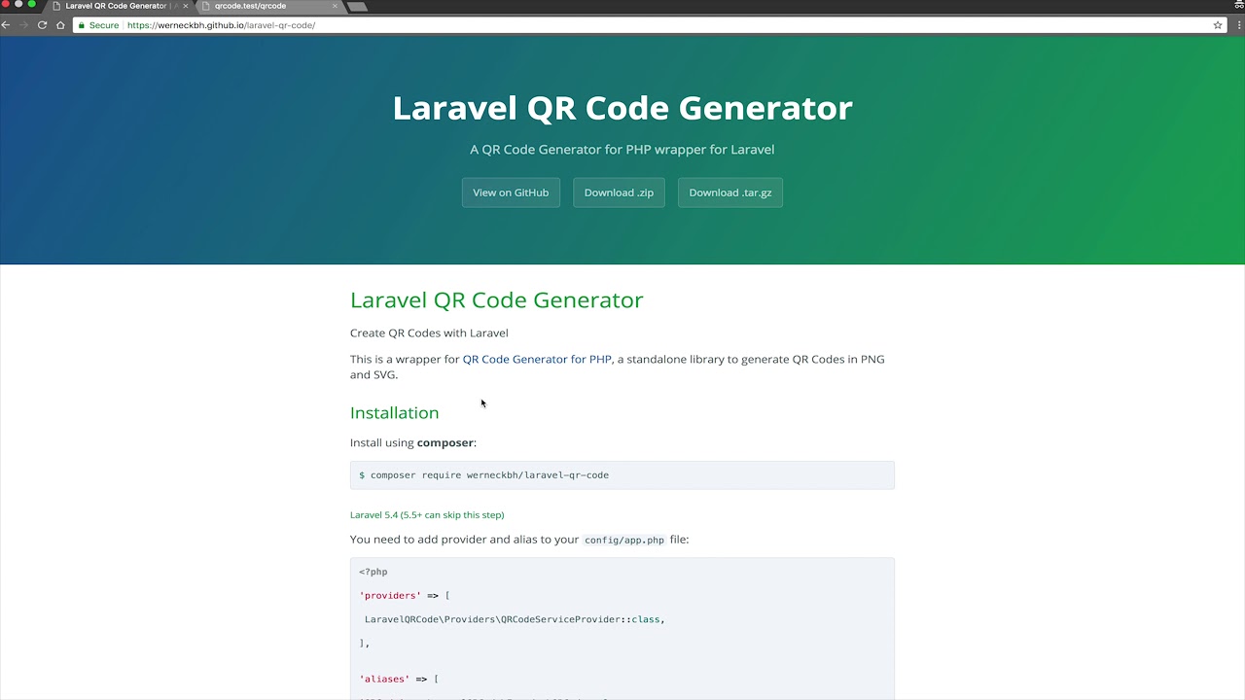Reload the current page
Screen dimensions: 1245x700
(42, 25)
